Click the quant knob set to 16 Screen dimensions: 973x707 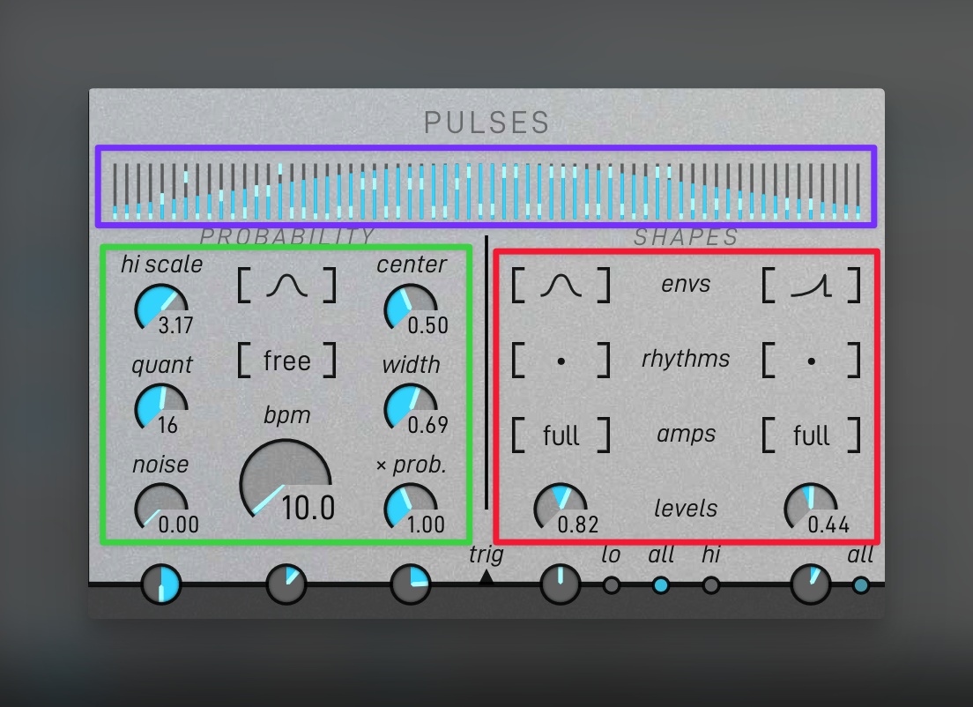click(x=161, y=407)
